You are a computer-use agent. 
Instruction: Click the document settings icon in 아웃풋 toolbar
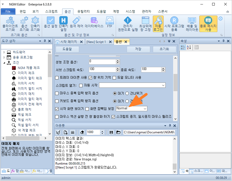click(65, 132)
